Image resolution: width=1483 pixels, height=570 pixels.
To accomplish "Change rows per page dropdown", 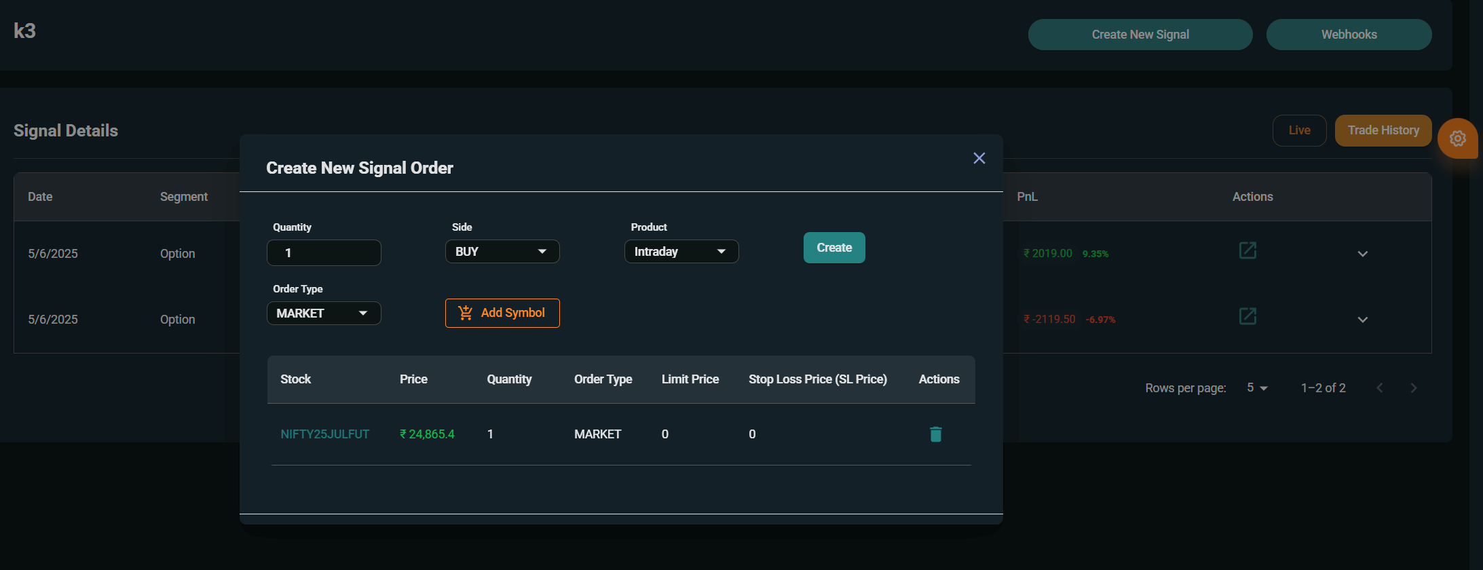I will (x=1257, y=388).
